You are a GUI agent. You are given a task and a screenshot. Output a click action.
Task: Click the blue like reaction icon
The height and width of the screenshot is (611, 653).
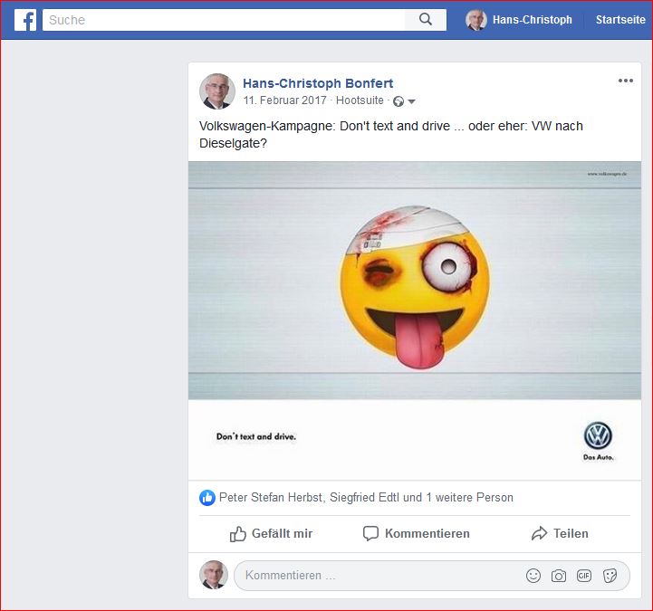pos(207,497)
